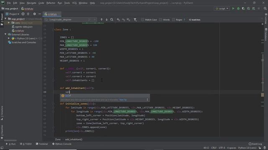The image size is (268, 150).
Task: Open the Python Console tool window
Action: (62, 144)
